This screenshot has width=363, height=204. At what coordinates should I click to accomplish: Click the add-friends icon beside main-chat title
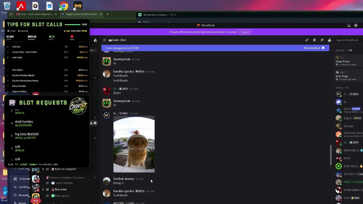tap(95, 40)
